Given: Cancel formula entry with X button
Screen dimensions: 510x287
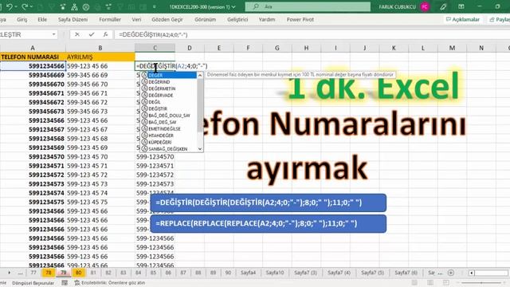Looking at the screenshot, I should (77, 34).
